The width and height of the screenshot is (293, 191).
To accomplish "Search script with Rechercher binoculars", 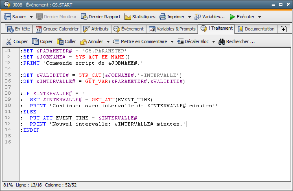I will pos(236,41).
